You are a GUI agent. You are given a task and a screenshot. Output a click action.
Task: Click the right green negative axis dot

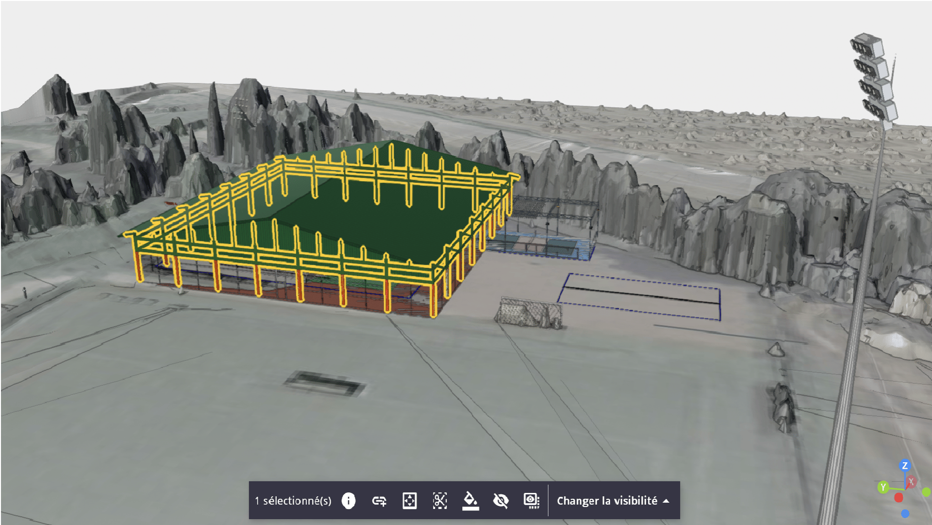[927, 492]
